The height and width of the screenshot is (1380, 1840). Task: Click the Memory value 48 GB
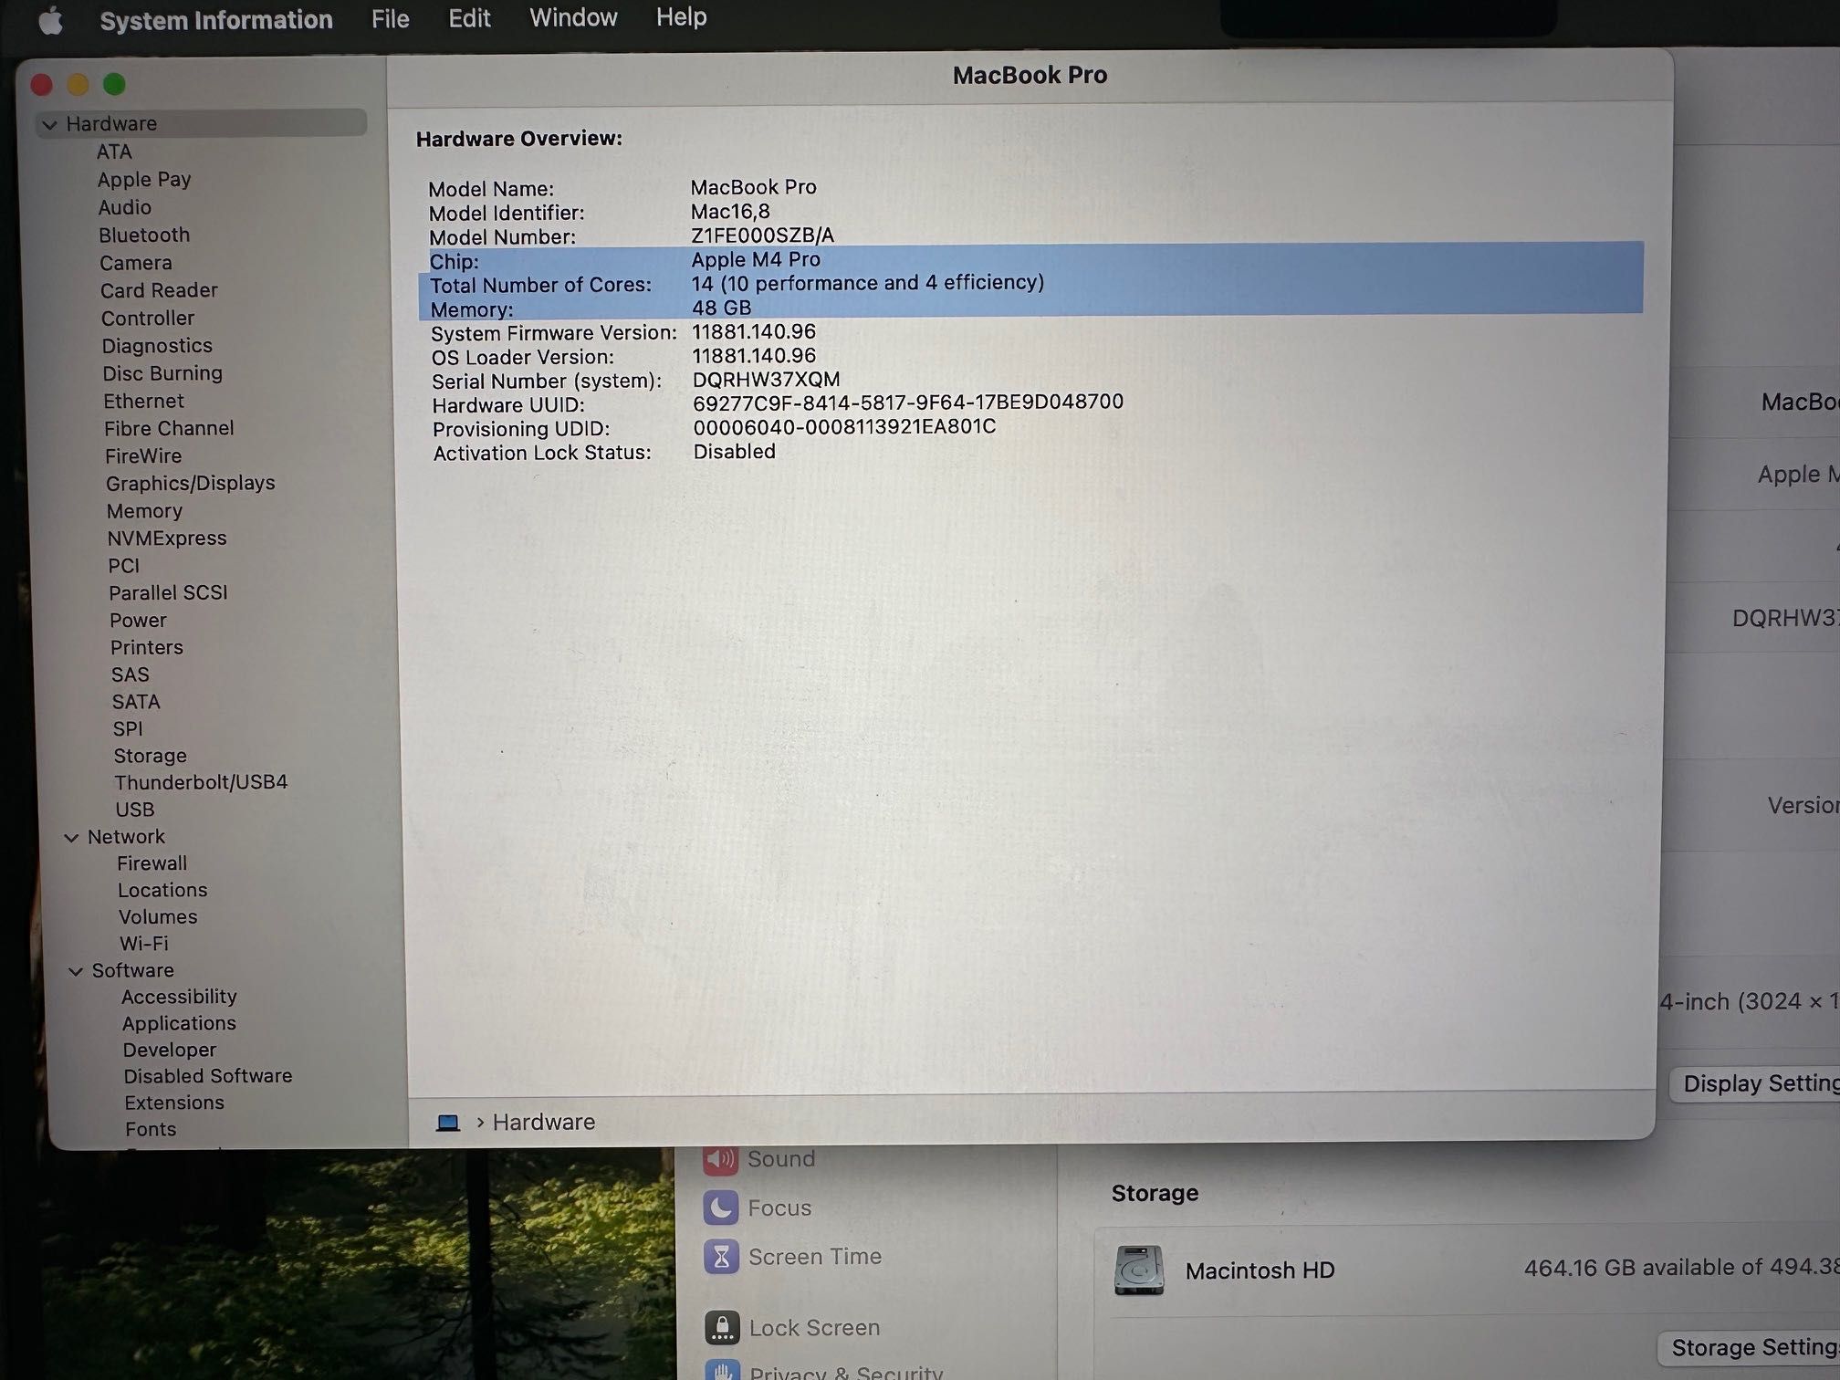tap(721, 308)
